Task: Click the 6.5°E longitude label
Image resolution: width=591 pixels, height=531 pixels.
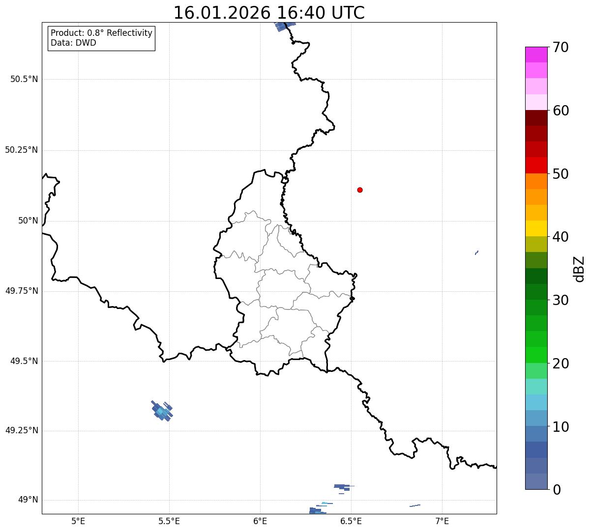Action: (351, 521)
